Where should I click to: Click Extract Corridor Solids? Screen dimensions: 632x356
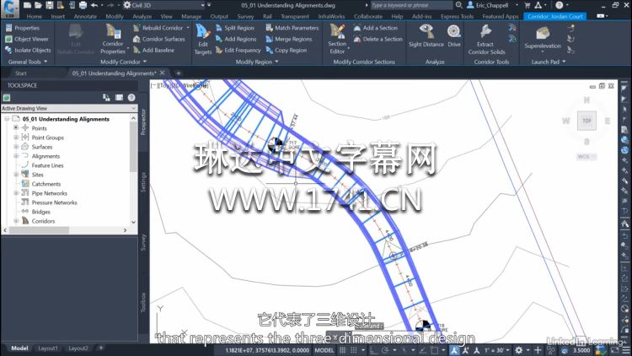point(486,40)
